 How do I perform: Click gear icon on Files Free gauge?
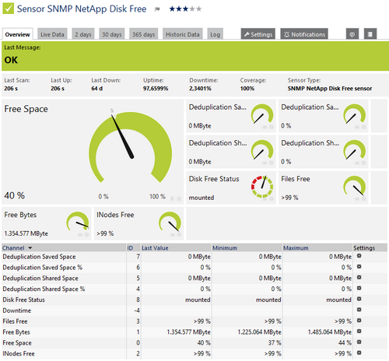click(x=364, y=199)
